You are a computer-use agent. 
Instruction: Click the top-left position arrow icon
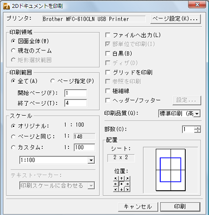[116, 178]
